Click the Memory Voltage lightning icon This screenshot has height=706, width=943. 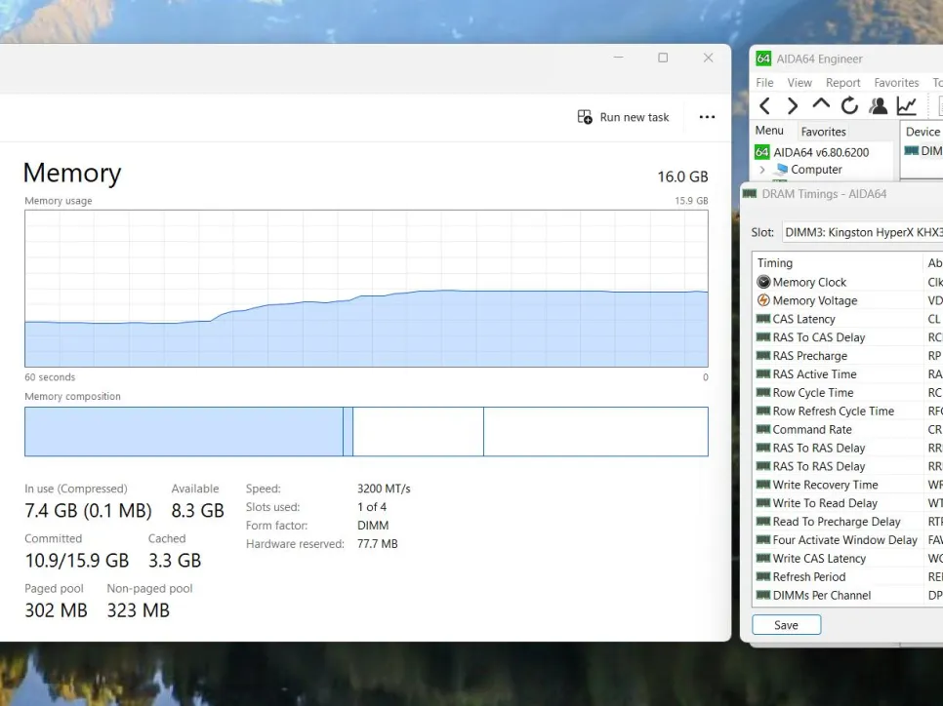(763, 300)
